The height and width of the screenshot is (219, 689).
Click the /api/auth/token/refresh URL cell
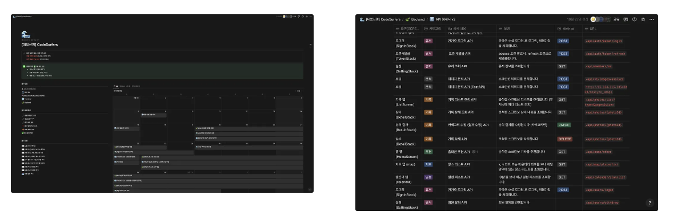605,54
